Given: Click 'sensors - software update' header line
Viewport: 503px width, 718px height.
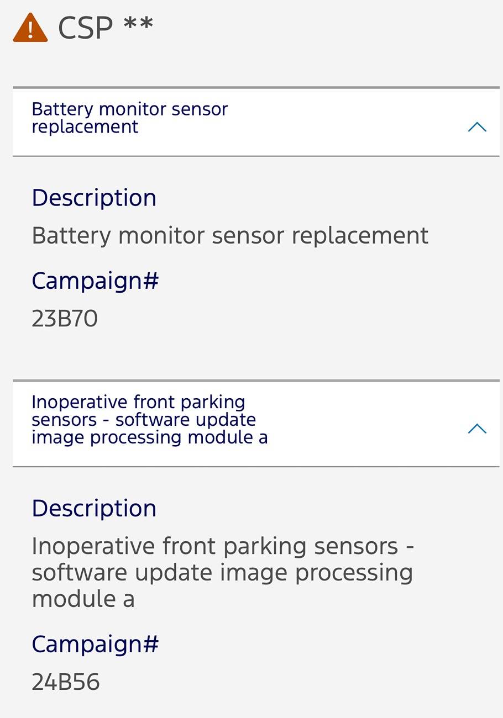Looking at the screenshot, I should pyautogui.click(x=144, y=420).
